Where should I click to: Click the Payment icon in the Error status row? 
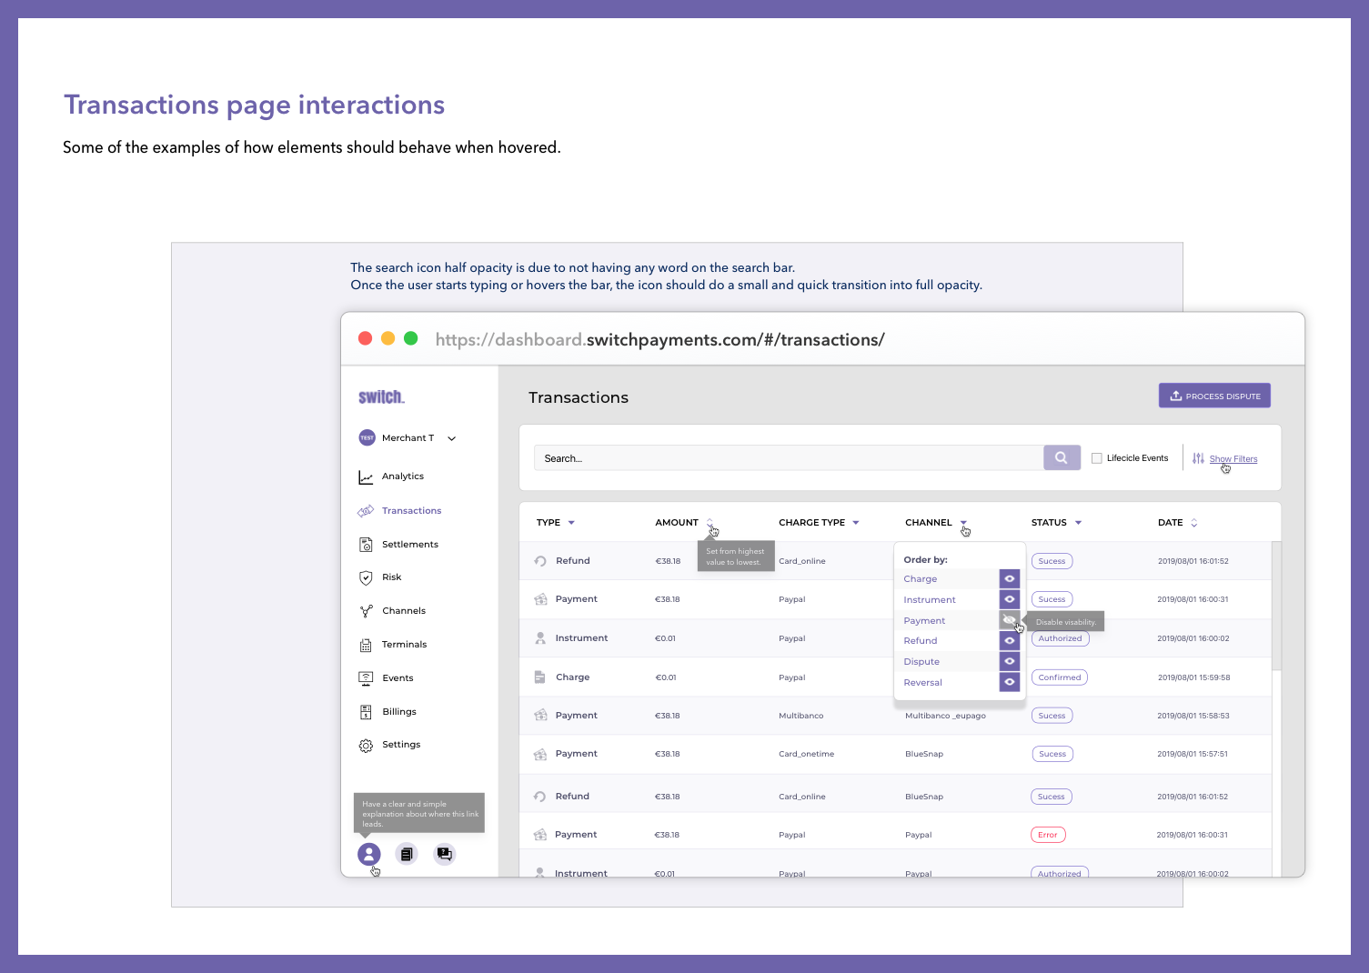tap(540, 835)
